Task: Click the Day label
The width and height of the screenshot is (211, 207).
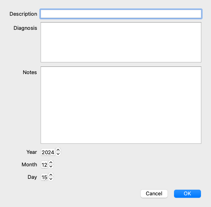Action: click(32, 177)
